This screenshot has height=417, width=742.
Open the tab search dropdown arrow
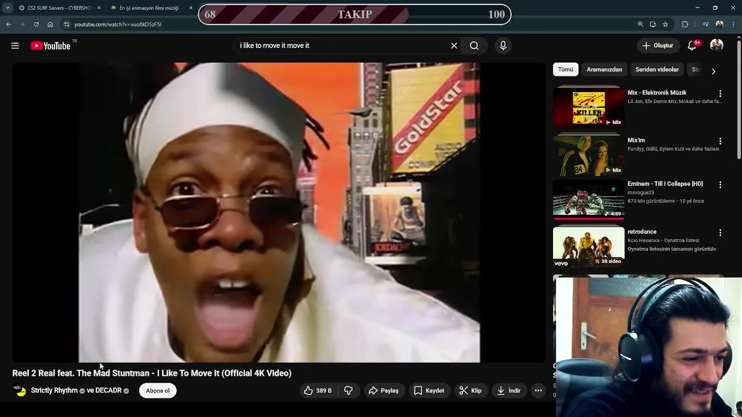8,8
